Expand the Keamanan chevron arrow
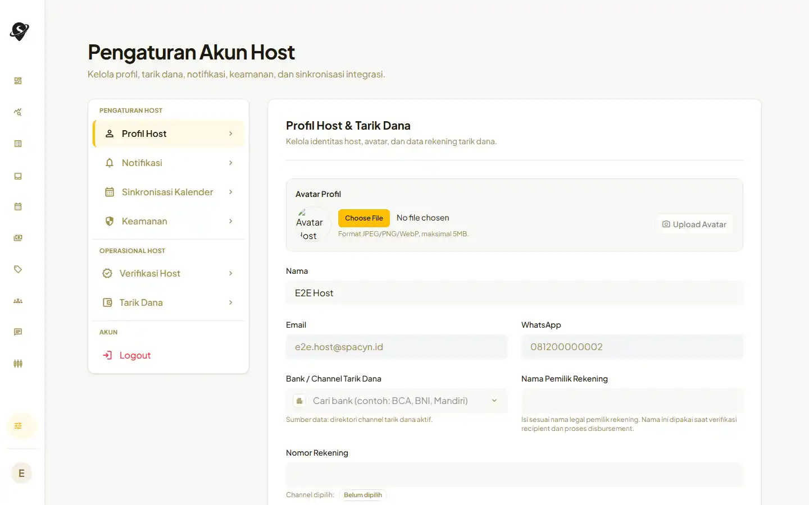 tap(230, 221)
